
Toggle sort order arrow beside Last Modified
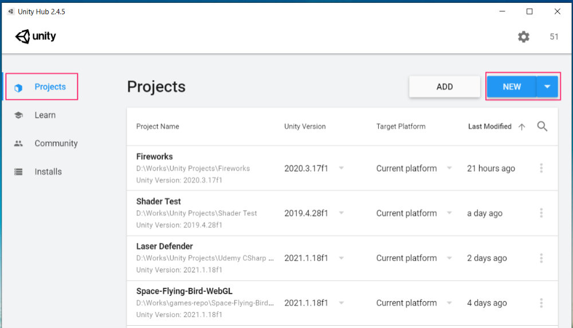[521, 127]
